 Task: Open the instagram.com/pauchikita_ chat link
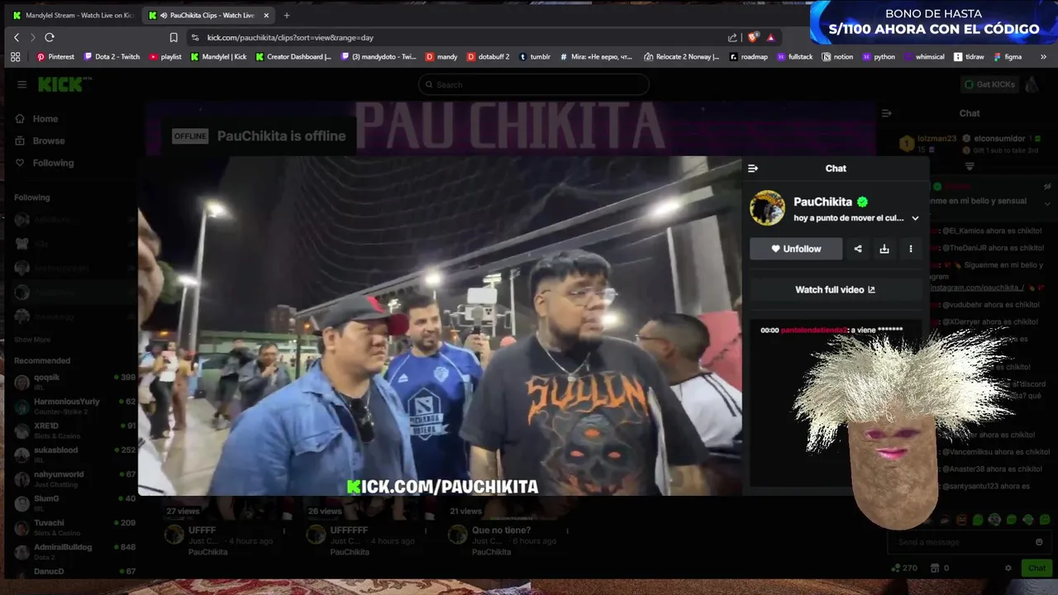976,287
